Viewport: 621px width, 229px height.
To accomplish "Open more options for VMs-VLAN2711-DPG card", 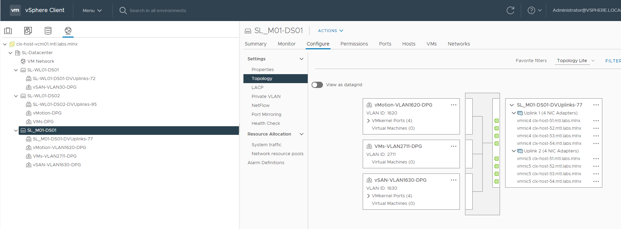I will point(454,146).
